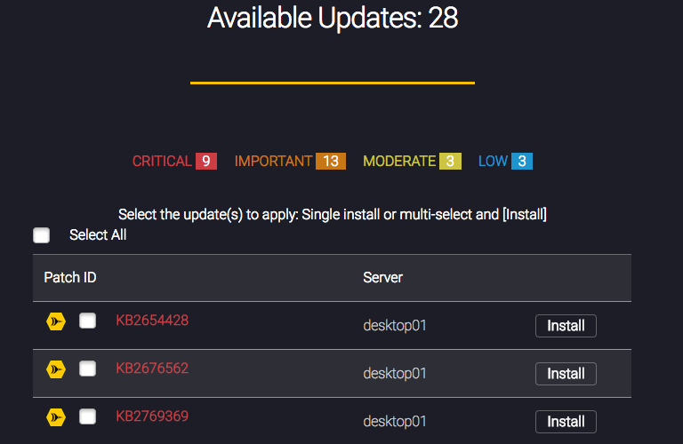Check the box for patch KB2676562
This screenshot has width=683, height=444.
87,369
